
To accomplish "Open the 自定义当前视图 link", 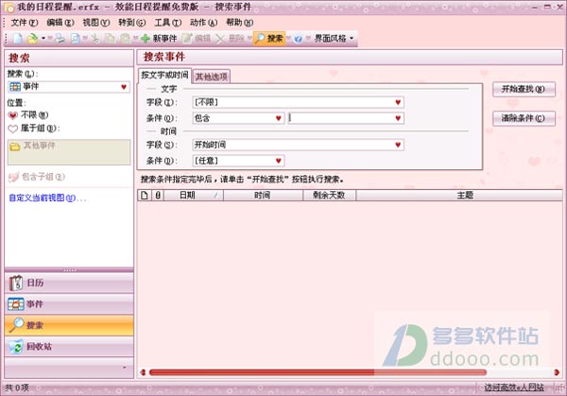I will click(x=47, y=198).
